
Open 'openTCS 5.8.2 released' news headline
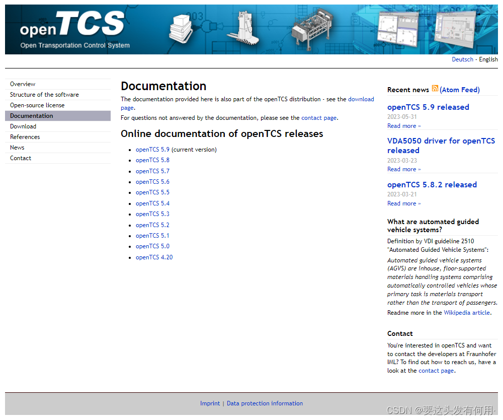click(x=432, y=185)
